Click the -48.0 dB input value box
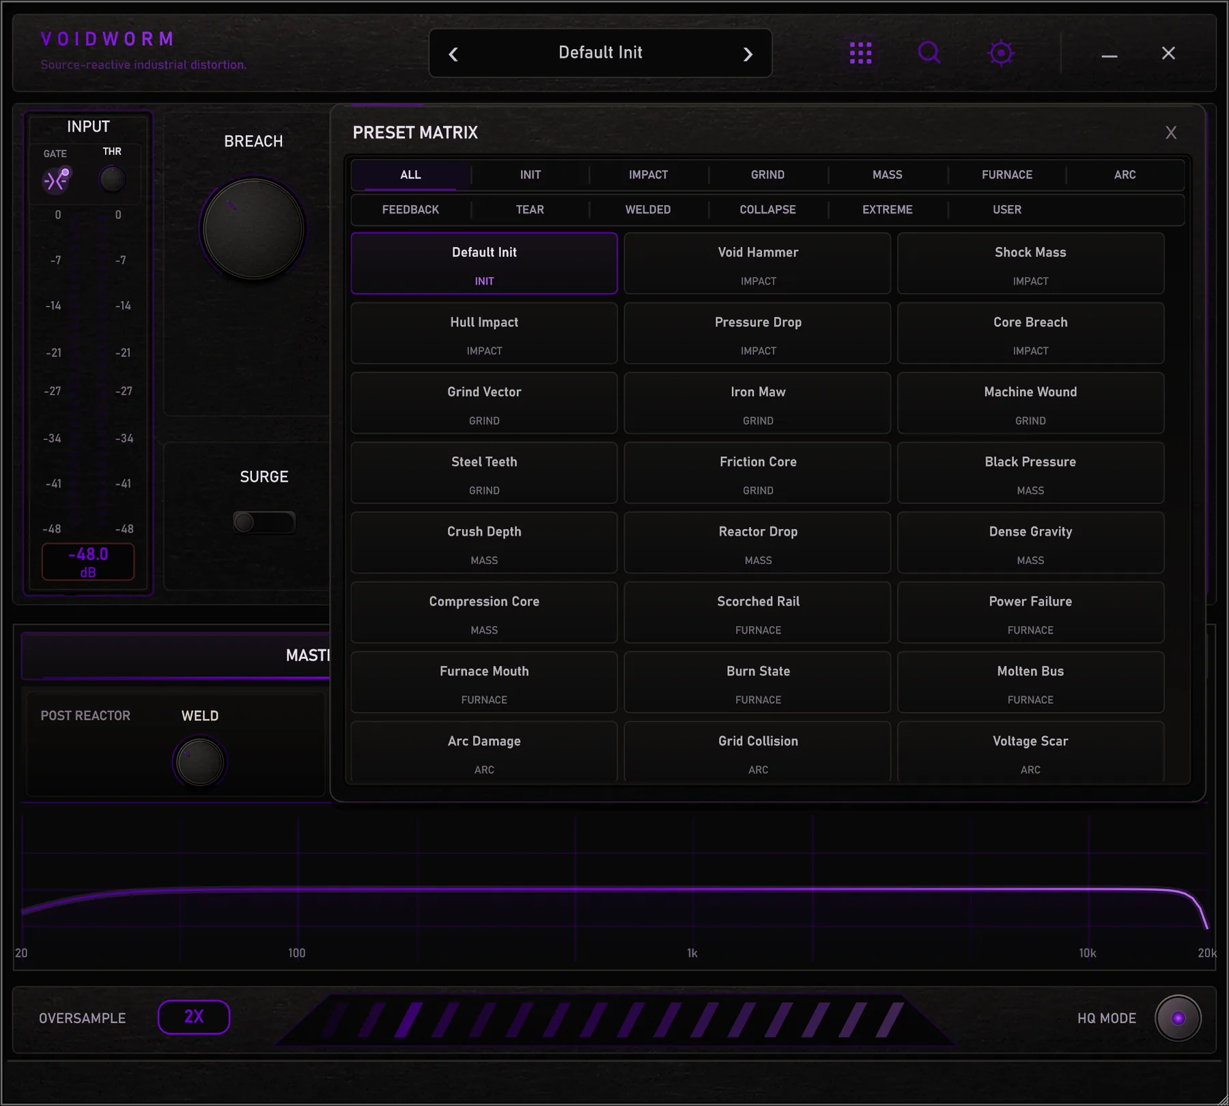Screen dimensions: 1229x1106 pos(88,562)
